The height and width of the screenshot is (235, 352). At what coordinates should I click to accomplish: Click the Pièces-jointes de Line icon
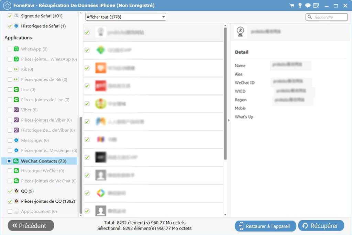click(16, 100)
